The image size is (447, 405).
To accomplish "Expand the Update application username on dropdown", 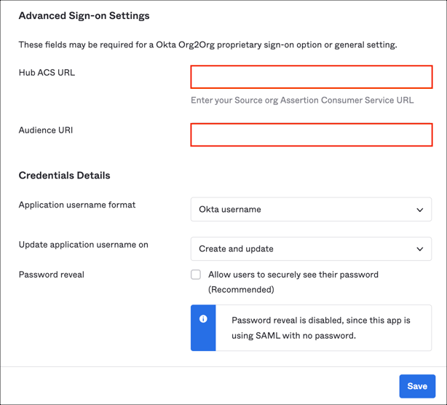I will click(311, 249).
